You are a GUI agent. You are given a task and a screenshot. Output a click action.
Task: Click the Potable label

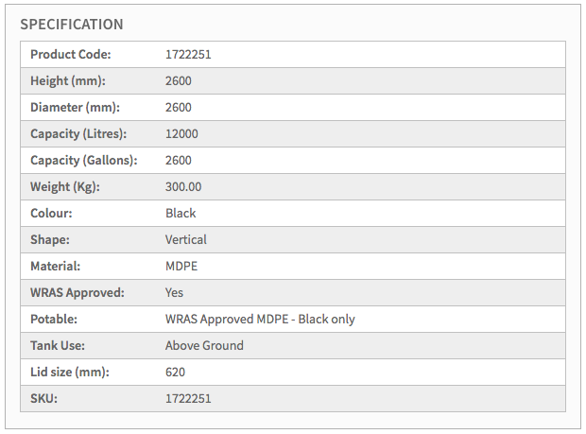point(54,320)
